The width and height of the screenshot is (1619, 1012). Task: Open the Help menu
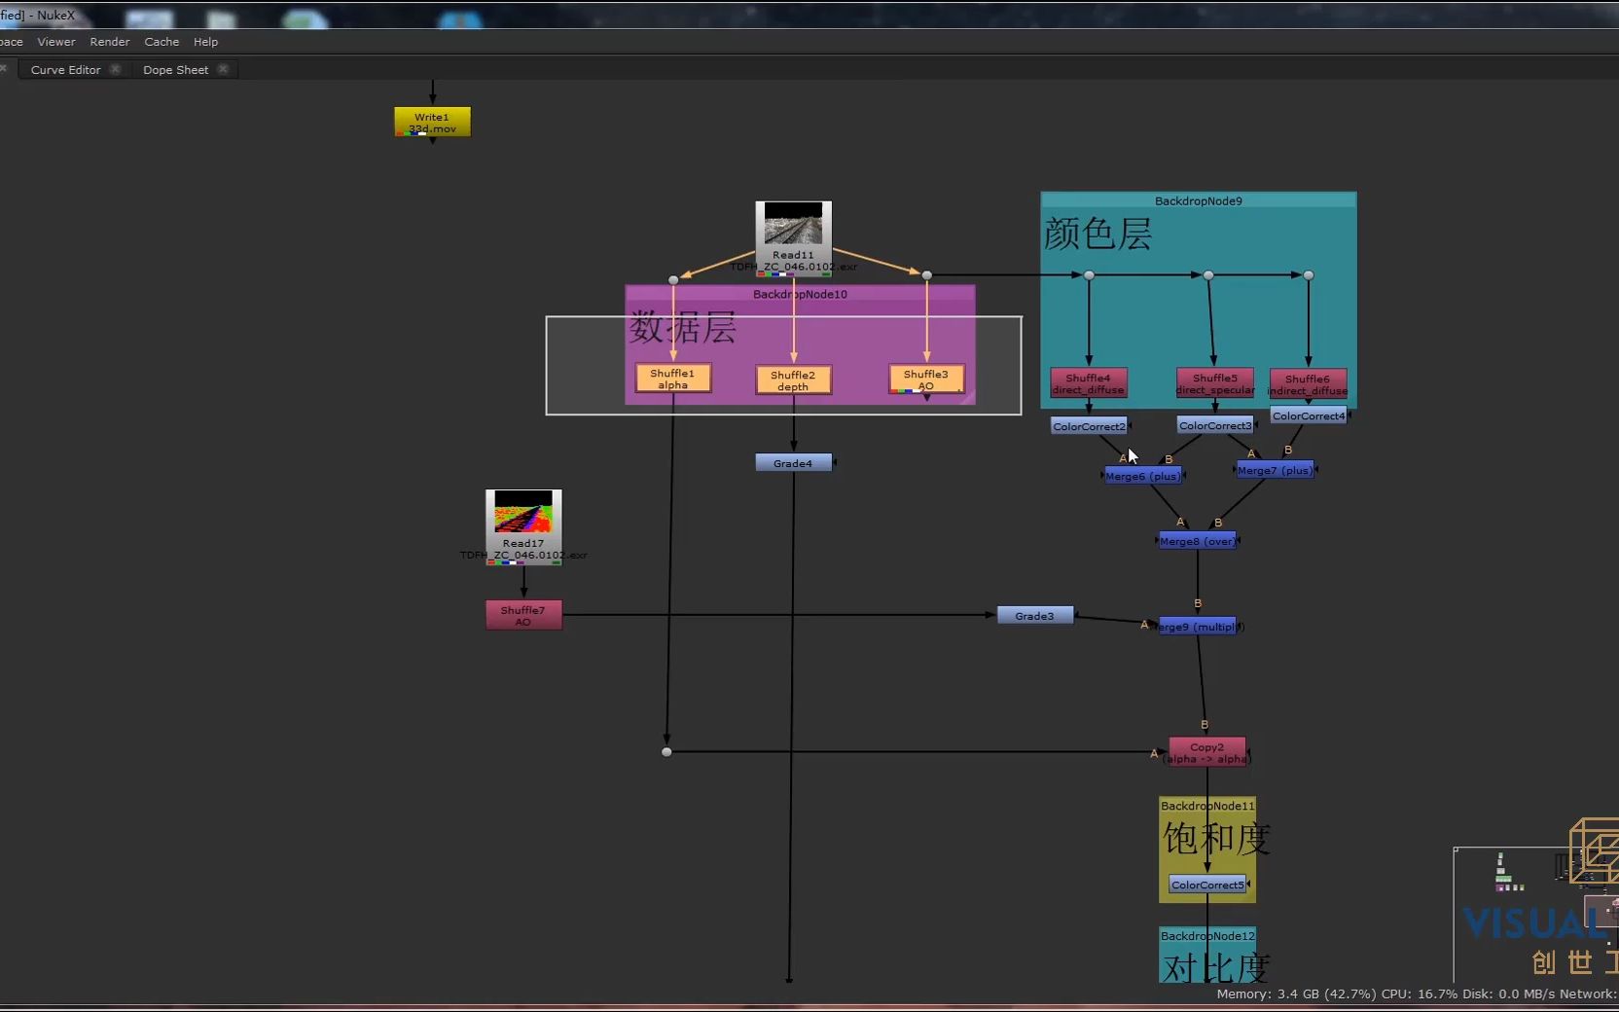coord(205,42)
